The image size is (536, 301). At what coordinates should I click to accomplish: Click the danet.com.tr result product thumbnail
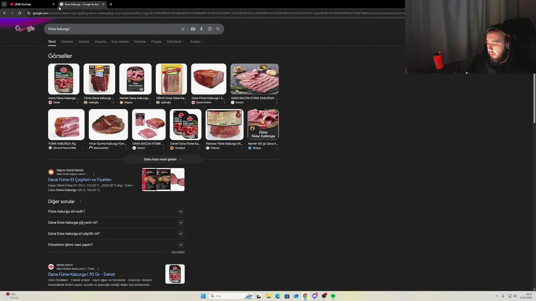[x=175, y=274]
